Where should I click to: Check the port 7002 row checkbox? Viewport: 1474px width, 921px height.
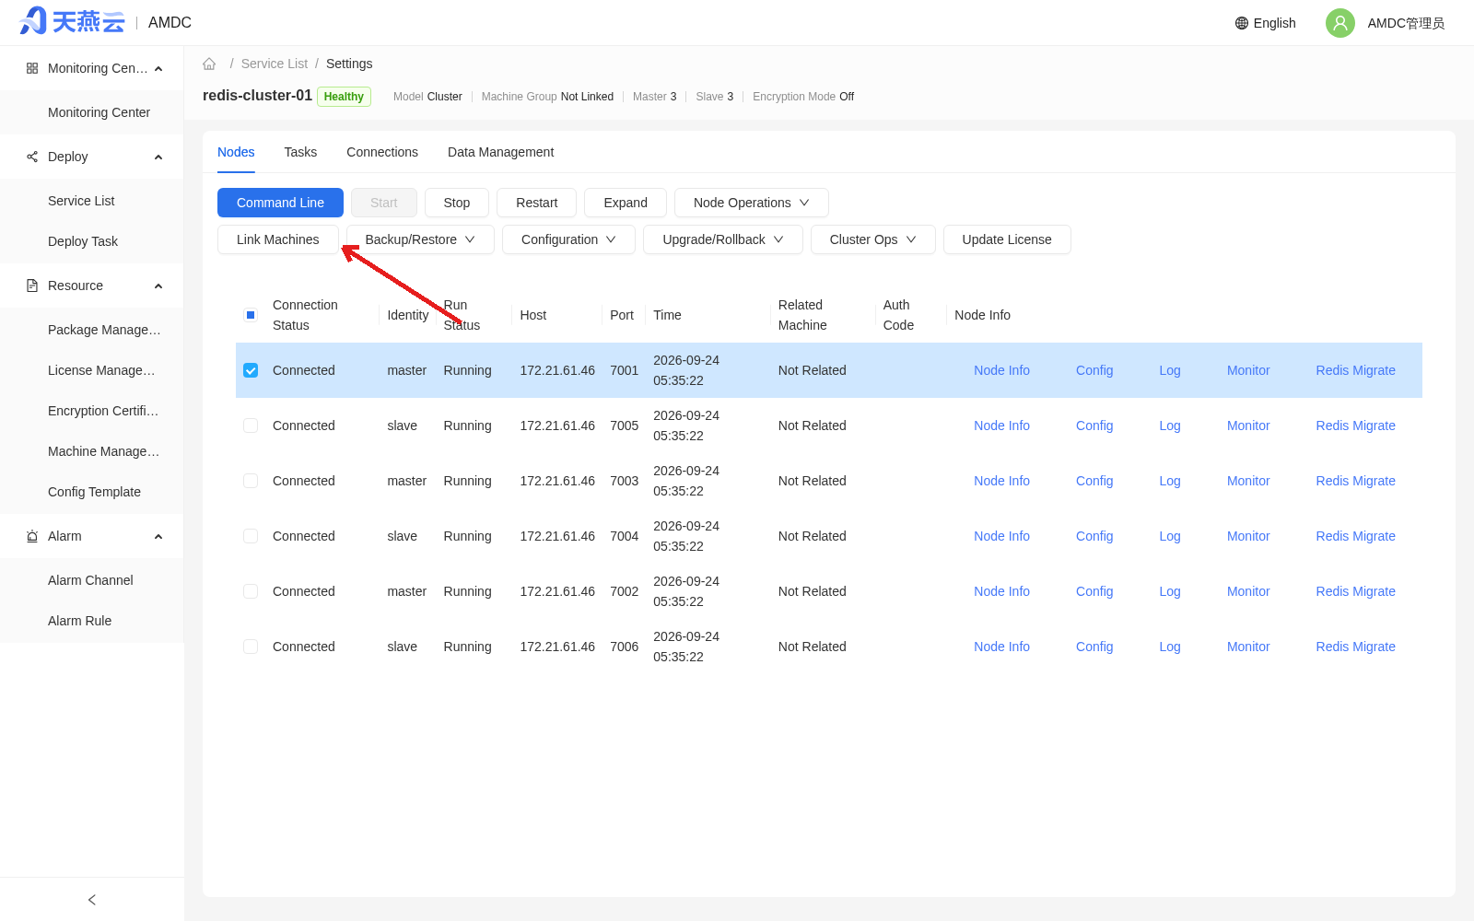251,591
